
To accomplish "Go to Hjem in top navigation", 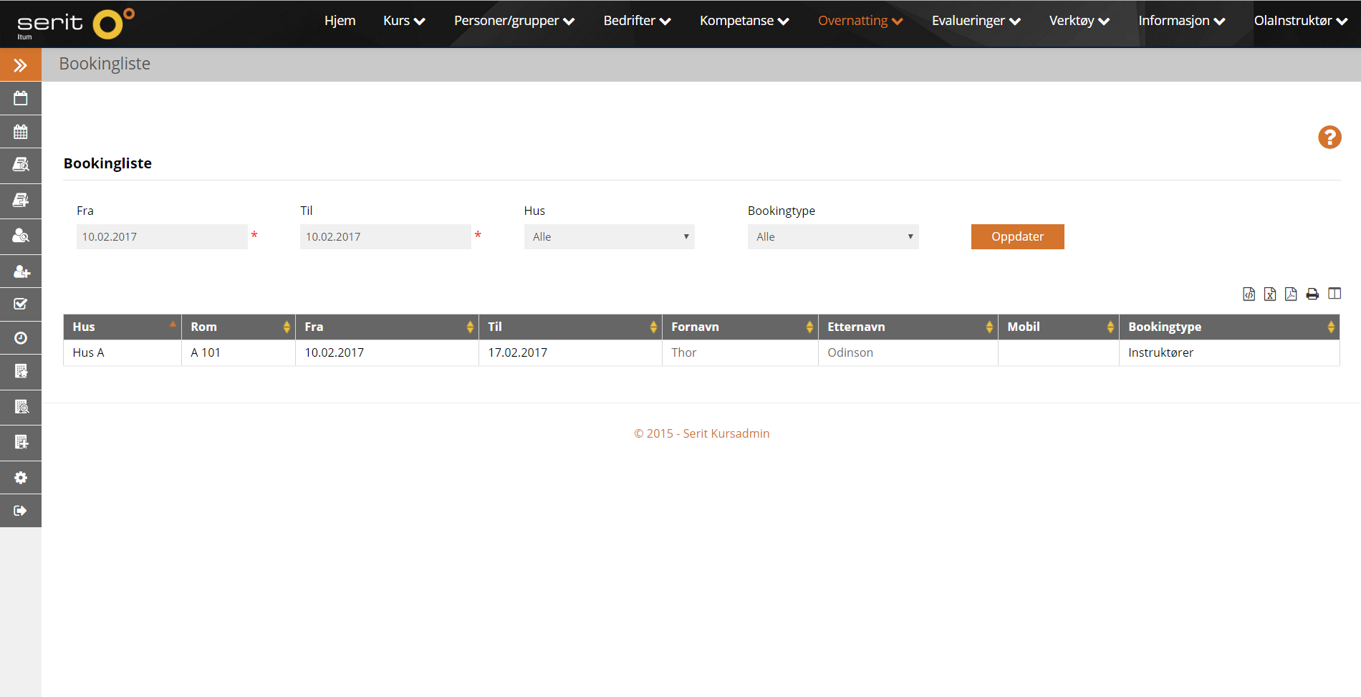I will click(340, 21).
